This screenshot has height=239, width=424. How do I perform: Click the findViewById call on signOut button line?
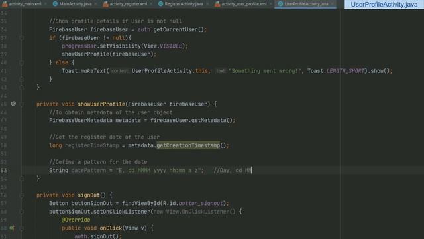[x=140, y=203]
